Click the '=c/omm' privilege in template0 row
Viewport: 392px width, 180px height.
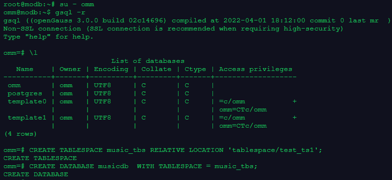click(232, 102)
